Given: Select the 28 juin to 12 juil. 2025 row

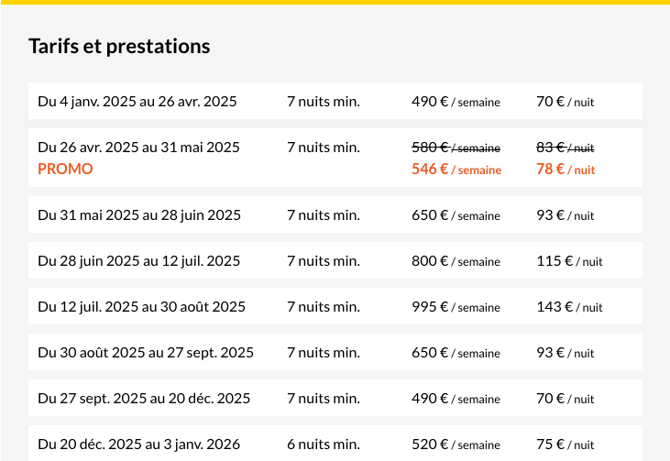Looking at the screenshot, I should pyautogui.click(x=138, y=260).
